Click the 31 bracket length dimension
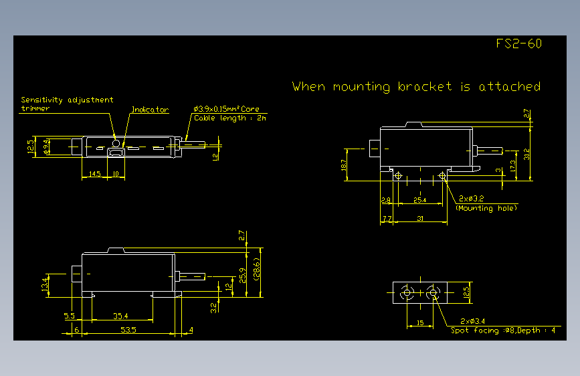 pos(420,219)
